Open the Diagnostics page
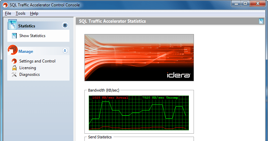The width and height of the screenshot is (268, 141). coord(29,75)
